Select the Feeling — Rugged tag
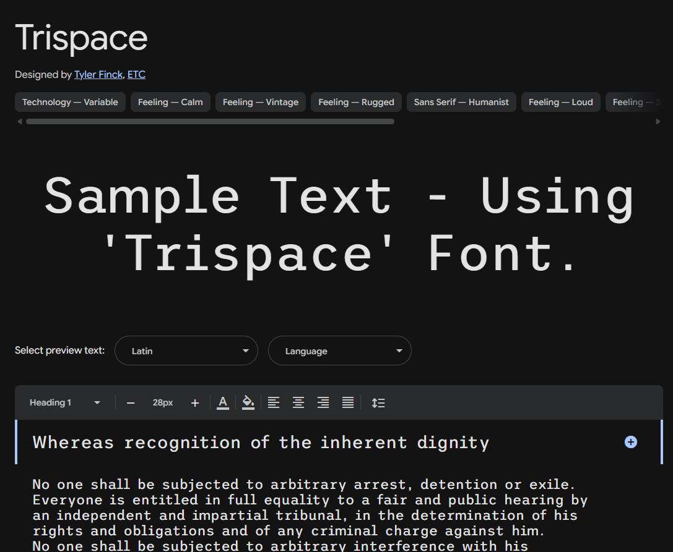The image size is (673, 552). point(356,102)
